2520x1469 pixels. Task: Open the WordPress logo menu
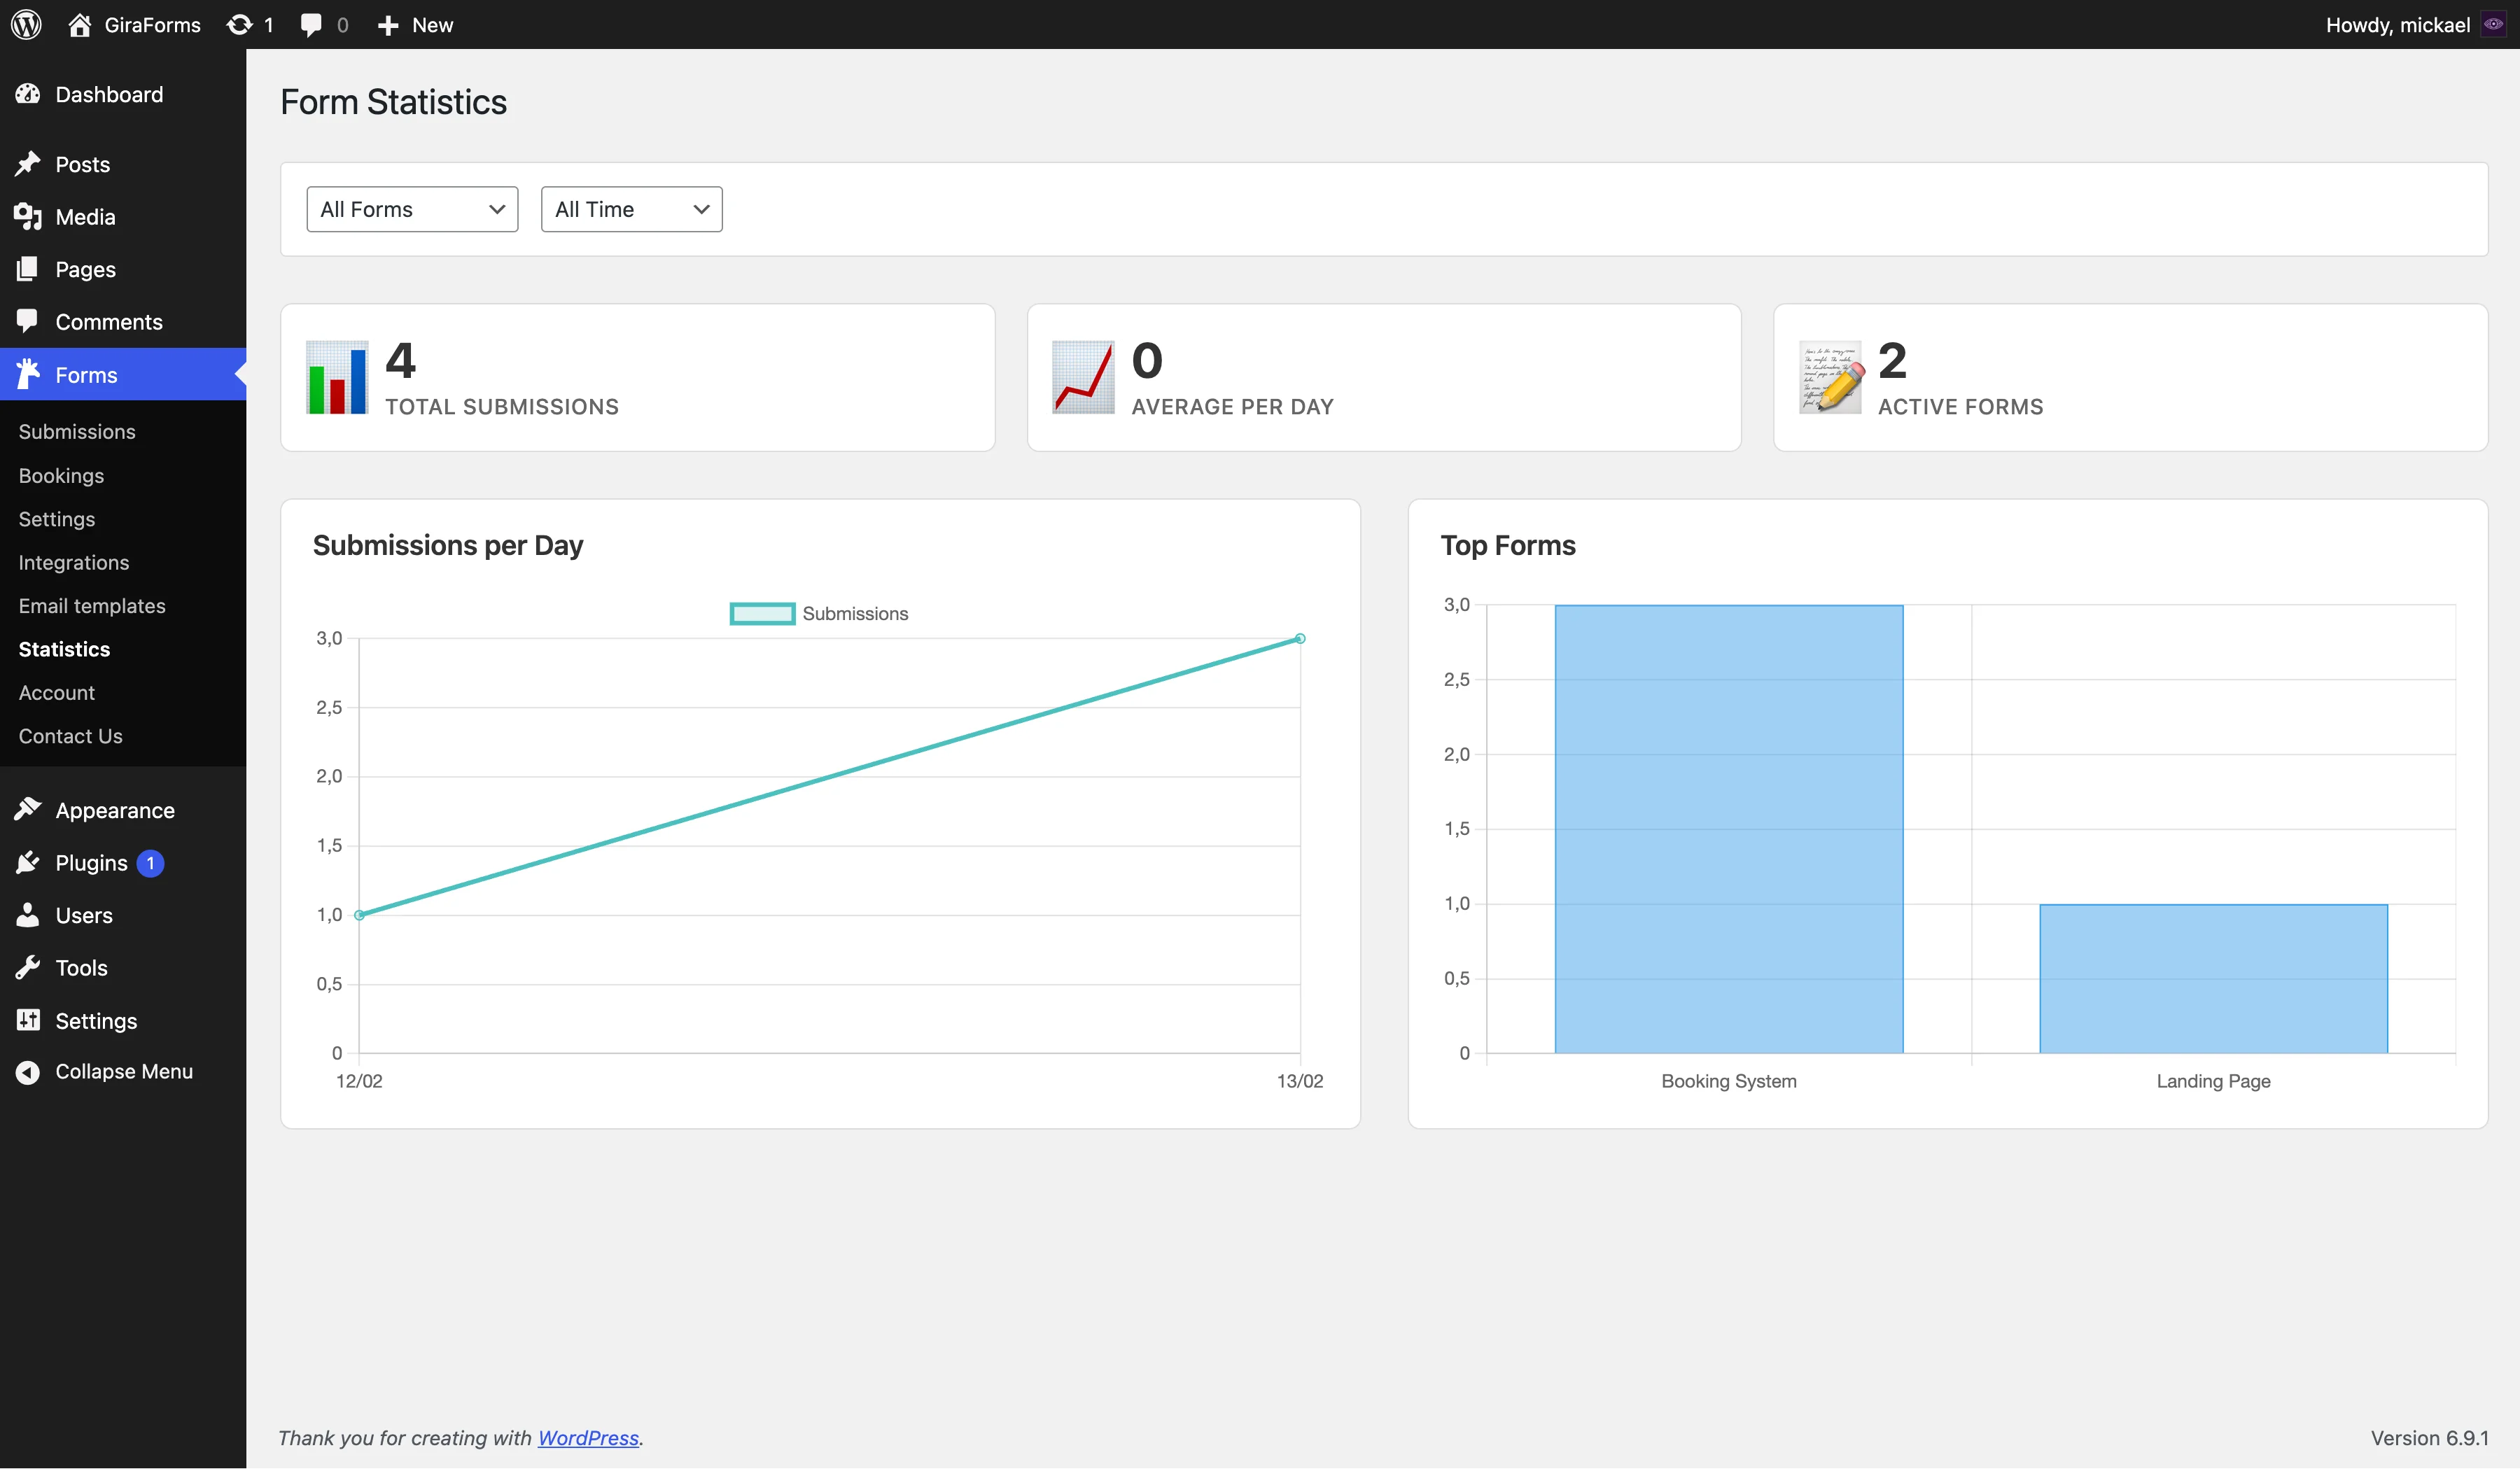point(26,24)
